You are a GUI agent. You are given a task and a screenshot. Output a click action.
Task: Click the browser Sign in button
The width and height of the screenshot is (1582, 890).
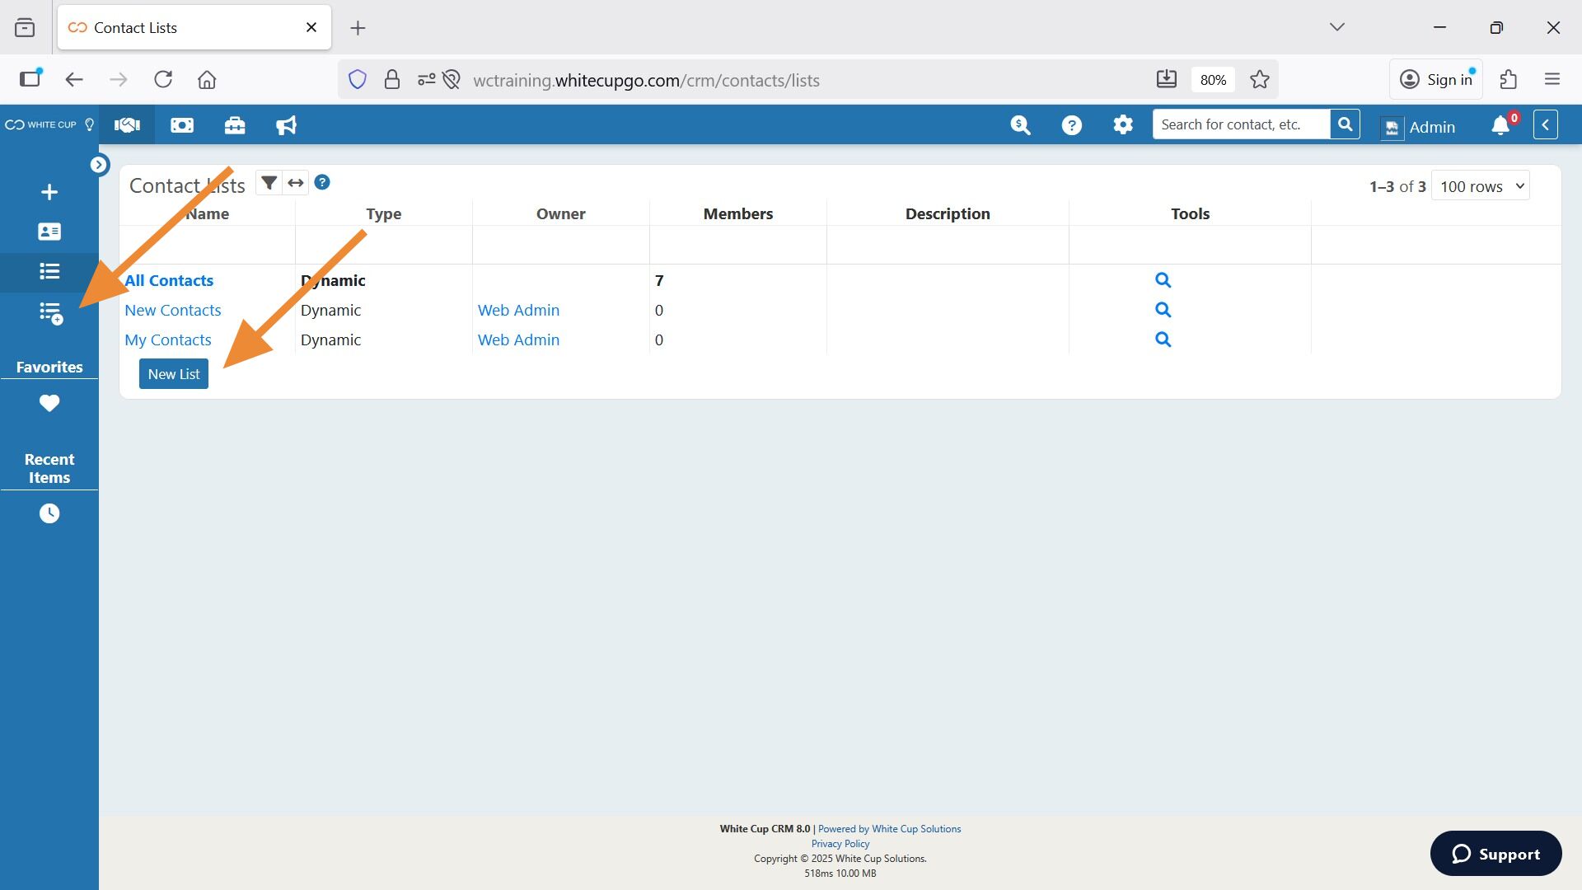coord(1436,79)
